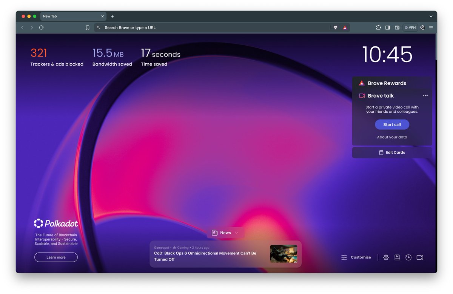Toggle the sidebar panel icon
This screenshot has width=453, height=294.
pyautogui.click(x=388, y=28)
